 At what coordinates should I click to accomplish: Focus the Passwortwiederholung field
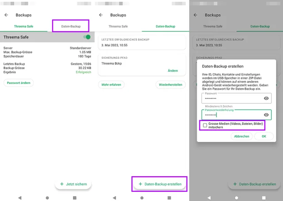click(x=237, y=115)
